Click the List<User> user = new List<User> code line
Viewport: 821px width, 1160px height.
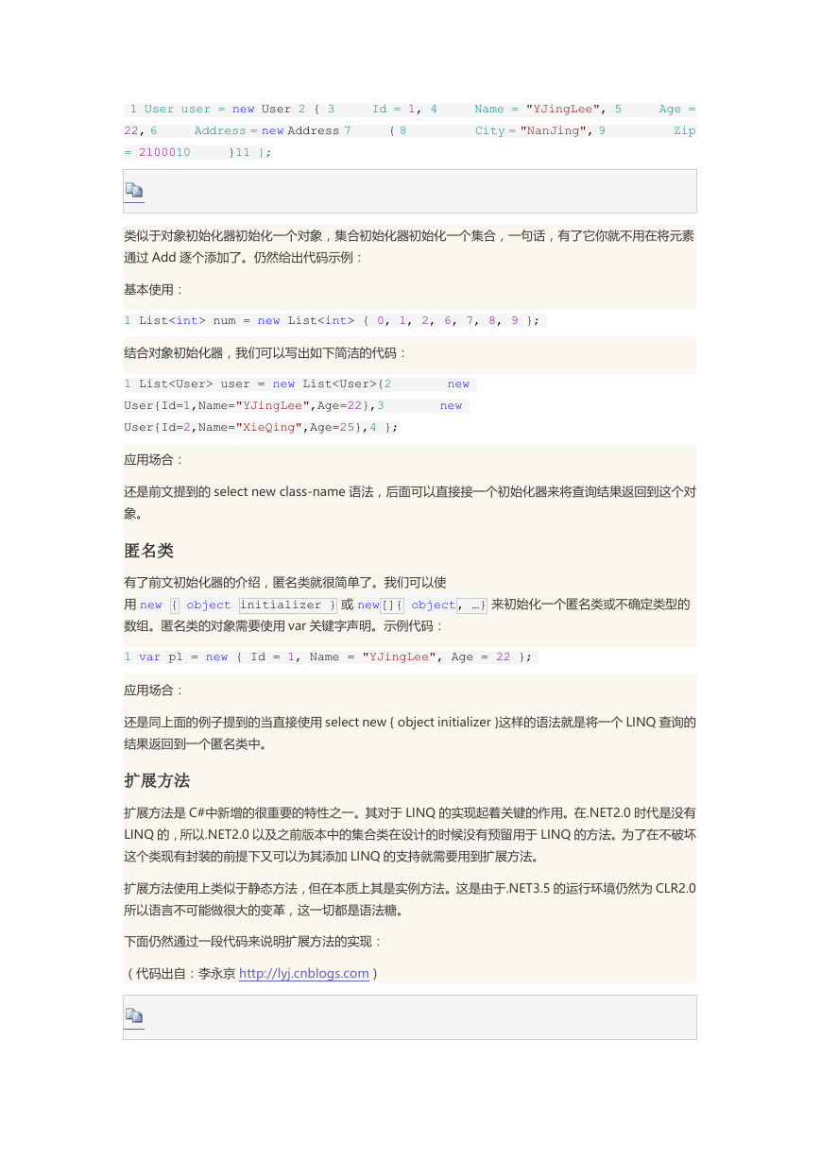tap(299, 384)
